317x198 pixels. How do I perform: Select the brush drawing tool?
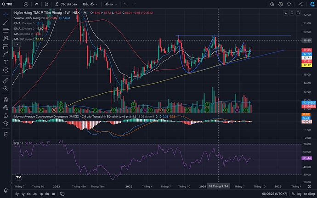tap(6, 54)
